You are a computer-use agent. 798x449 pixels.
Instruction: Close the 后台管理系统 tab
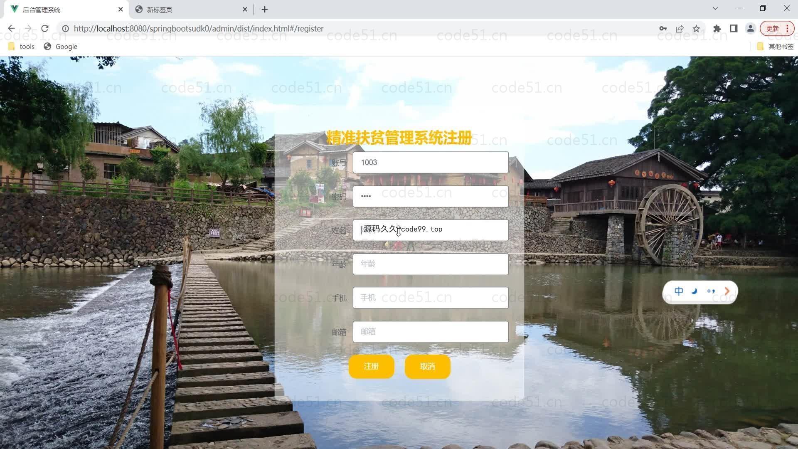121,9
